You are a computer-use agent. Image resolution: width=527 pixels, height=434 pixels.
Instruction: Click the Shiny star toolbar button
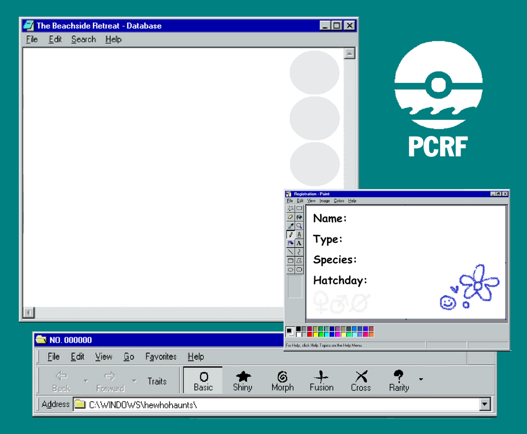pos(243,381)
